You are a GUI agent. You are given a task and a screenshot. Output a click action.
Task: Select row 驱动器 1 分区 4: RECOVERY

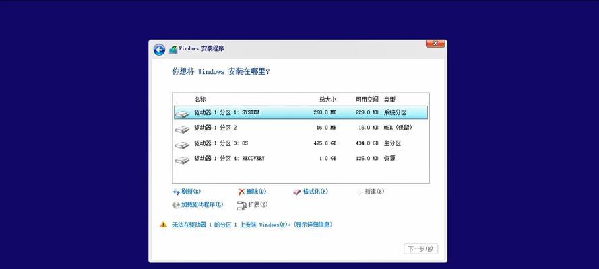pos(301,159)
